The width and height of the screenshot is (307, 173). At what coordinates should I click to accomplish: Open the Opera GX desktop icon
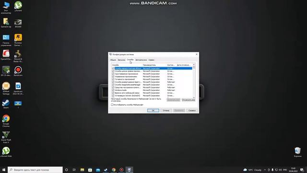point(6,55)
